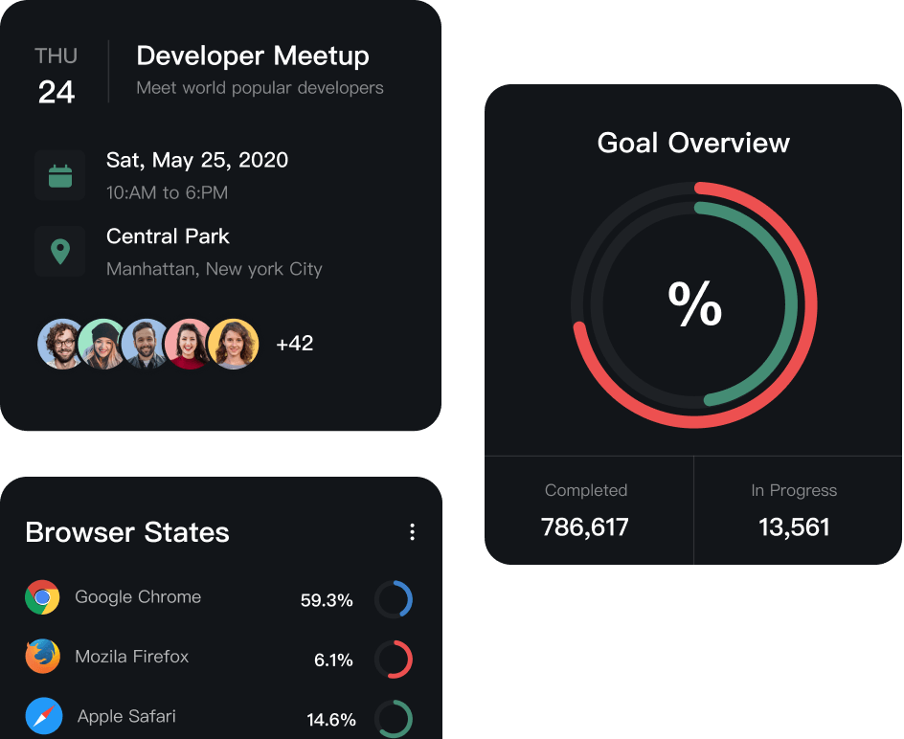The width and height of the screenshot is (904, 739).
Task: Click the calendar icon next to event date
Action: [60, 175]
